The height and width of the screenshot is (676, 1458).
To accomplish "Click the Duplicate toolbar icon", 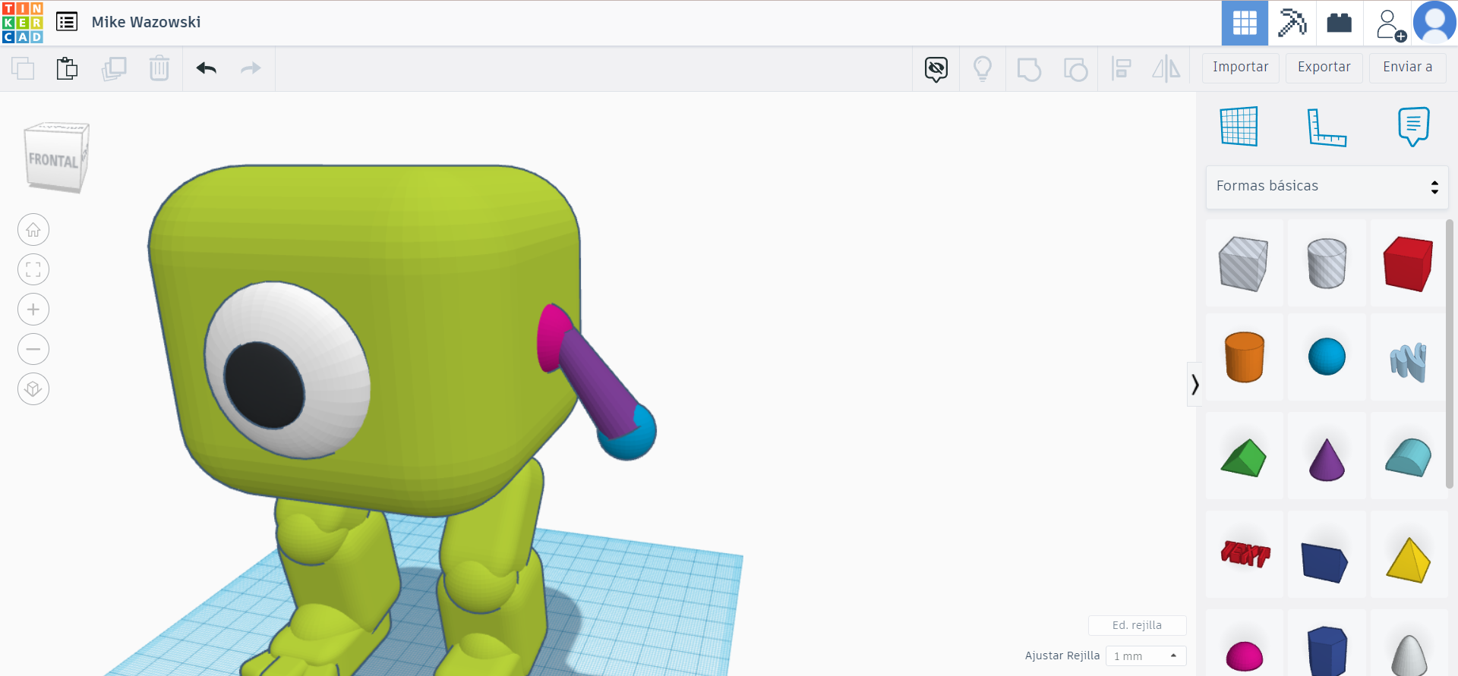I will tap(114, 68).
